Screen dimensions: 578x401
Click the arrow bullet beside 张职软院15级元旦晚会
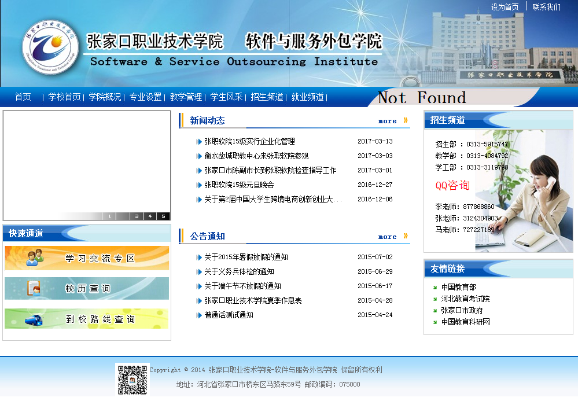[x=199, y=185]
